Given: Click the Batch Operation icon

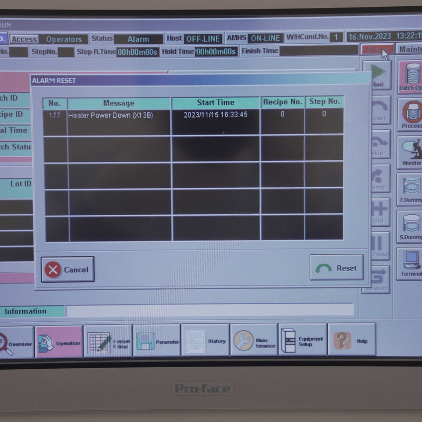Looking at the screenshot, I should [x=410, y=76].
